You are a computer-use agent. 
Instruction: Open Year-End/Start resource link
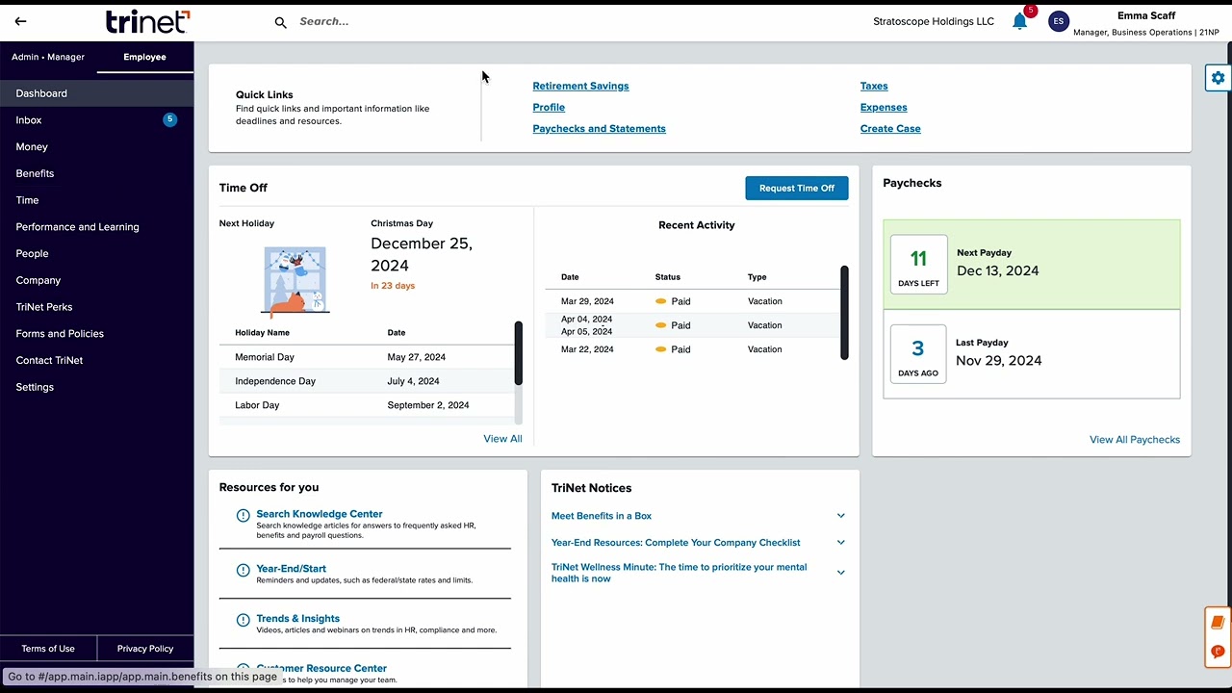click(291, 569)
